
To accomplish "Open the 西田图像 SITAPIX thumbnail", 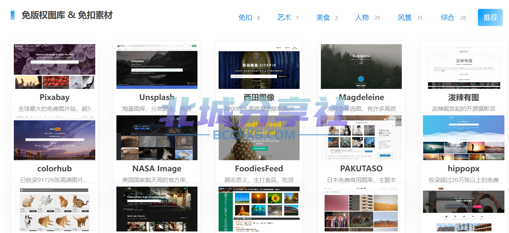I will (x=259, y=66).
